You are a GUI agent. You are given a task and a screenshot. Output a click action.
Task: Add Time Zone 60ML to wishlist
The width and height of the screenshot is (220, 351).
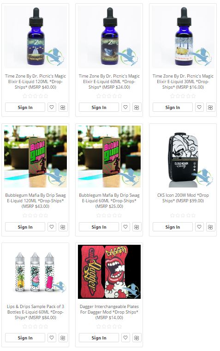tap(125, 107)
